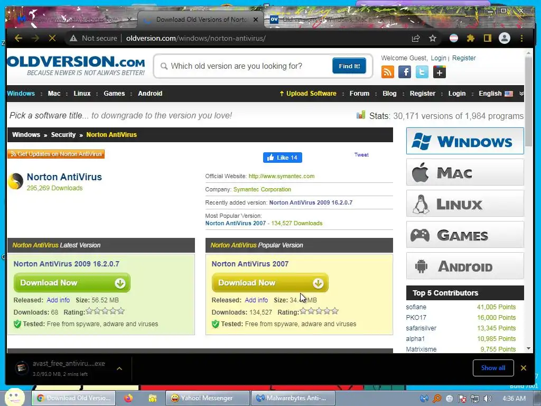Select Games in the navigation bar
Image resolution: width=541 pixels, height=406 pixels.
[114, 94]
